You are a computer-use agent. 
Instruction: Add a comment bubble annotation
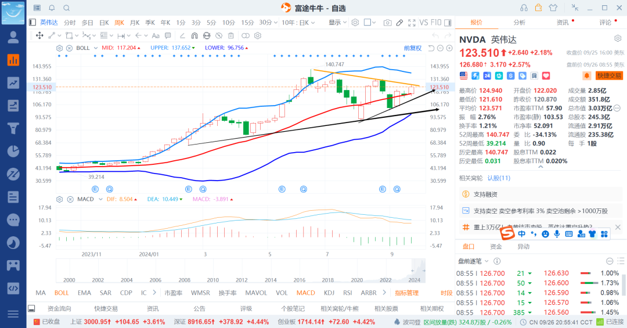tap(168, 35)
